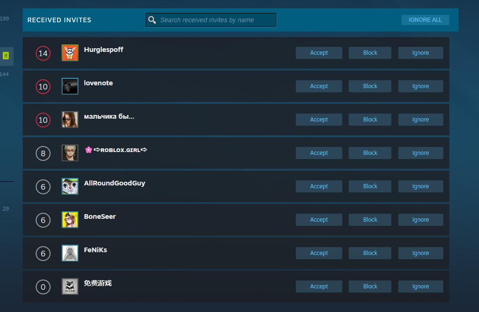Accept lovenote's friend invite

point(319,86)
